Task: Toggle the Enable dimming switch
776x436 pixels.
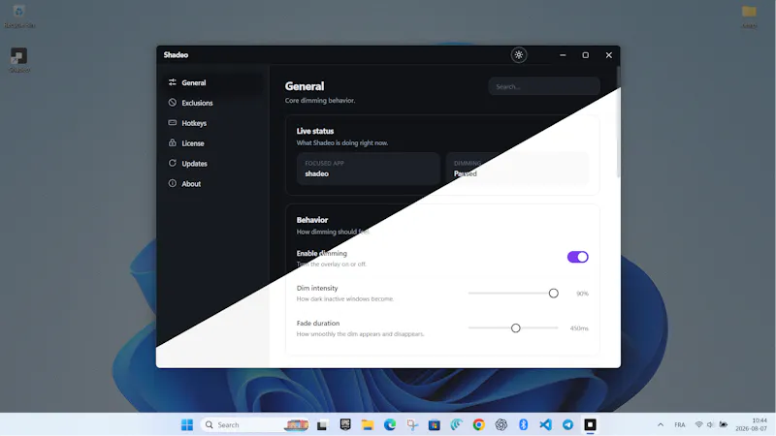Action: pos(577,257)
